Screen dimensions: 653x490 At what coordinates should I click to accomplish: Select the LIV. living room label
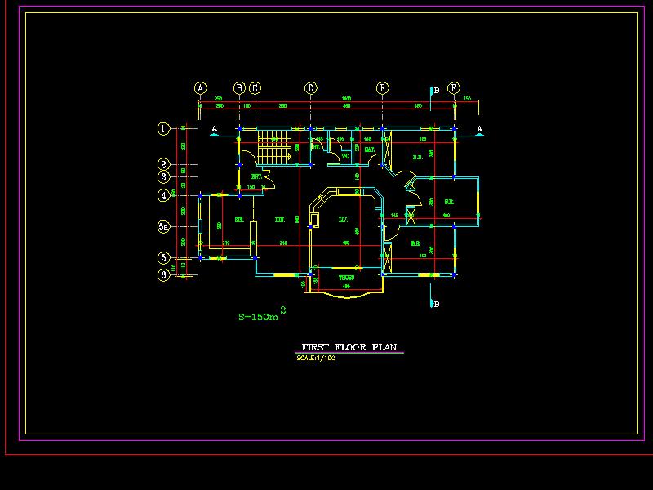344,220
